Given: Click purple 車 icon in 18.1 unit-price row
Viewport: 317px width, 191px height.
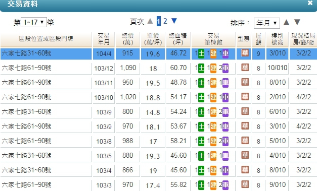Looking at the screenshot, I should [x=225, y=126].
